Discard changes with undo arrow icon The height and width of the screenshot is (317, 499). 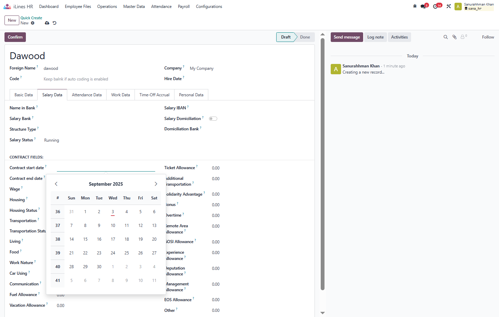point(54,23)
